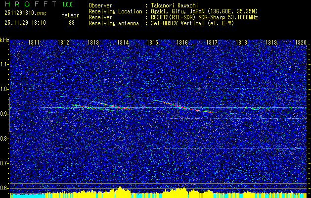Image resolution: width=311 pixels, height=198 pixels.
Task: Click time marker 1318
Action: (242, 42)
